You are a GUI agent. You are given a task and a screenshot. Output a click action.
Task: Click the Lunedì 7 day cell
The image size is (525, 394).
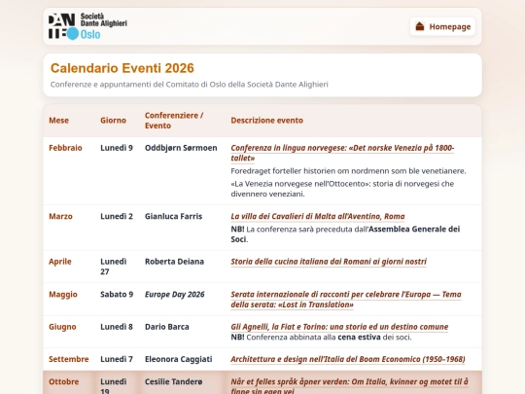tap(117, 359)
